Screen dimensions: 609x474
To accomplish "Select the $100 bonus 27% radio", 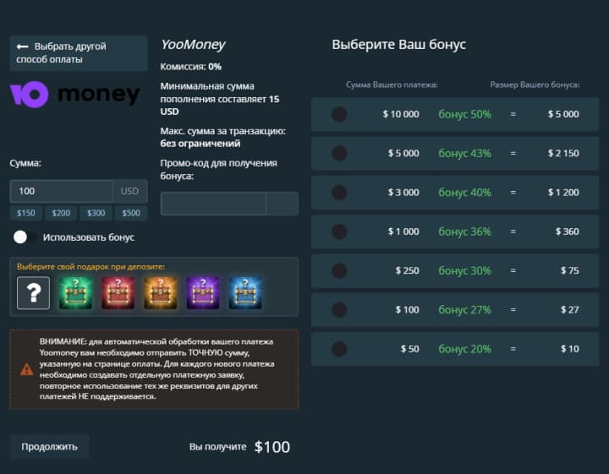I will point(339,310).
